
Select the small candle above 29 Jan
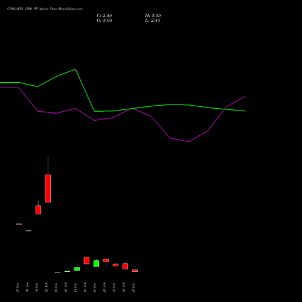click(19, 224)
